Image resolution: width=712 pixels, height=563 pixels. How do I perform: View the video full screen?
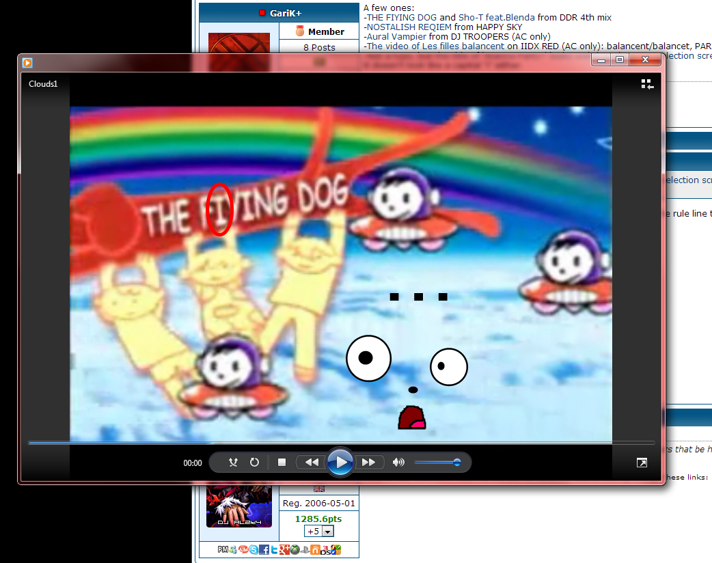[x=642, y=463]
